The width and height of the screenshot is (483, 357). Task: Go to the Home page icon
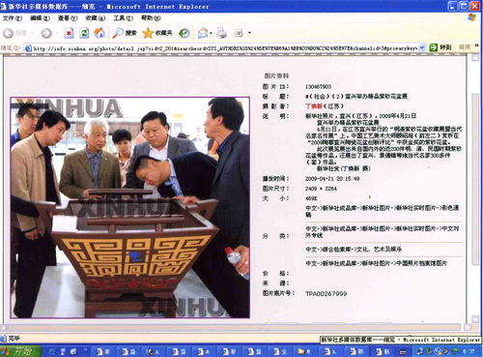click(99, 33)
